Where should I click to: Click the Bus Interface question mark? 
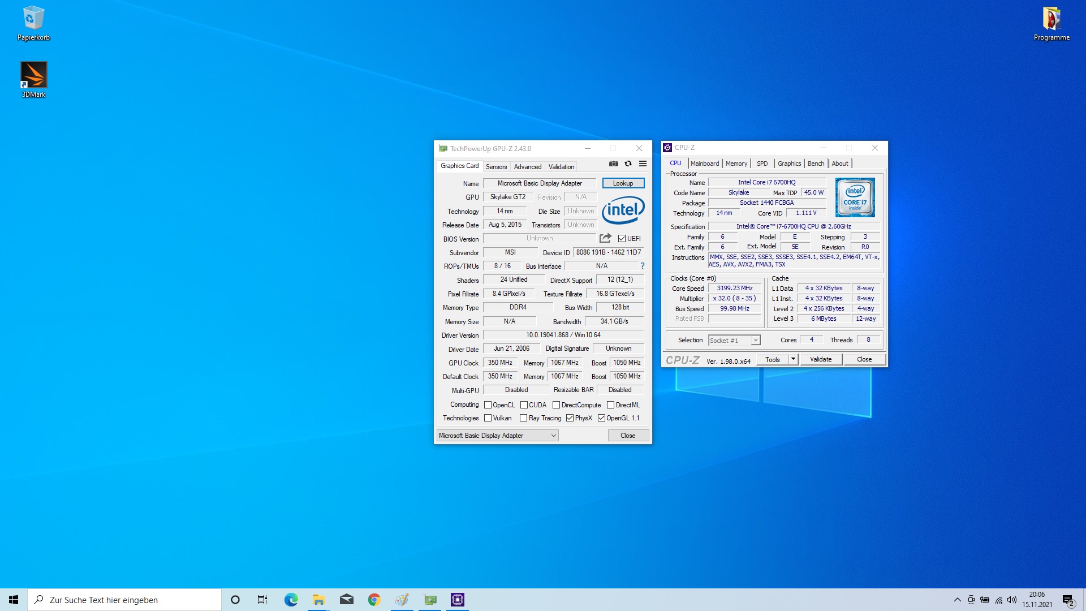642,266
